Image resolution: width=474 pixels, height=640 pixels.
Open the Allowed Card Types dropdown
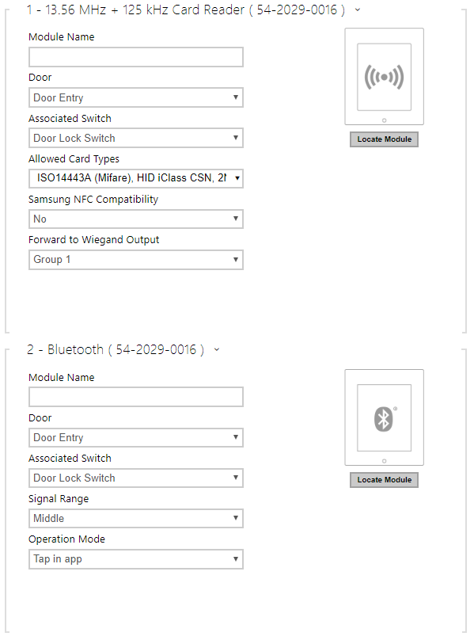pyautogui.click(x=136, y=178)
